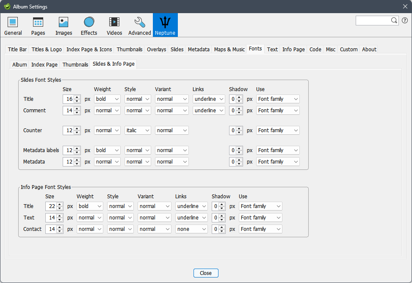Open the Videos settings section
Viewport: 412px width, 283px height.
[114, 26]
